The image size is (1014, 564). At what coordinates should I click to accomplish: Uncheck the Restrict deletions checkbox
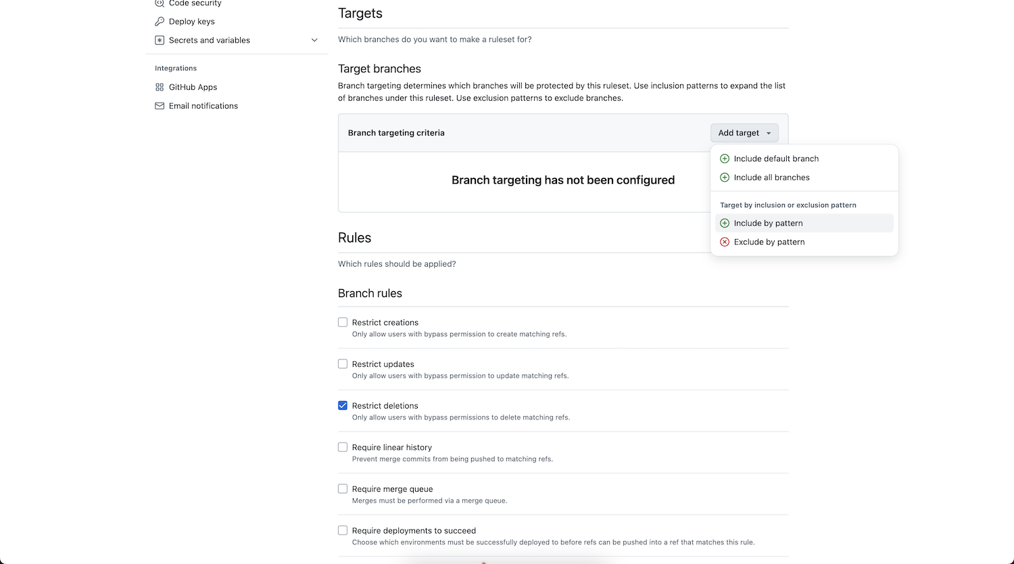click(x=343, y=405)
